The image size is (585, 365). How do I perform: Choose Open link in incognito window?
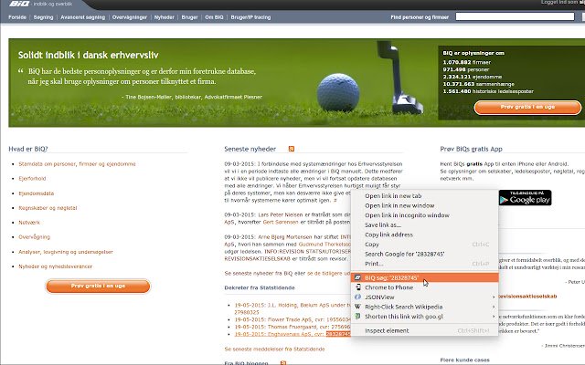(424, 215)
